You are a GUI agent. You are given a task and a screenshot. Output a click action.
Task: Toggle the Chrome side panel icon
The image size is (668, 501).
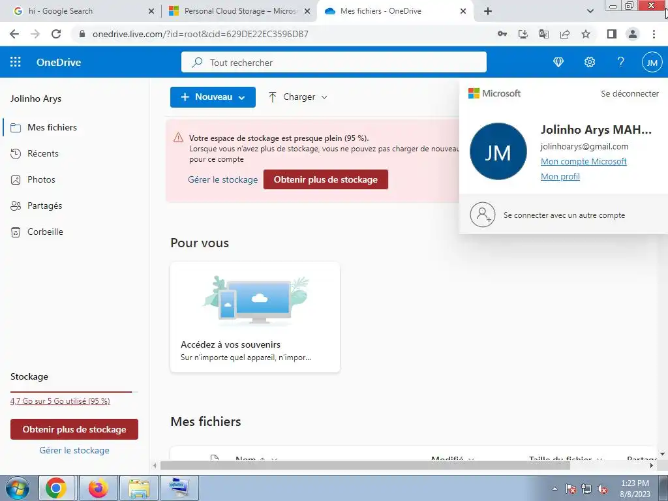coord(612,34)
